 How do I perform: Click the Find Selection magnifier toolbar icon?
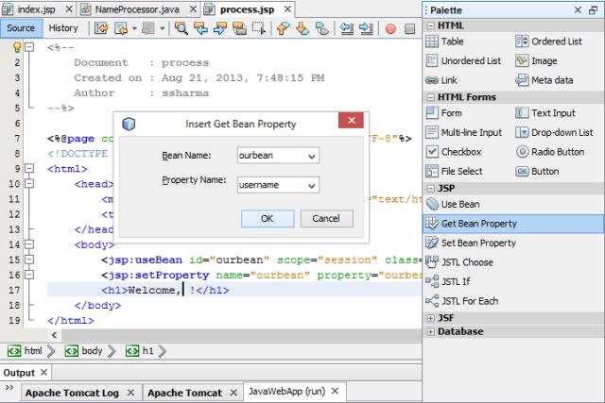181,28
